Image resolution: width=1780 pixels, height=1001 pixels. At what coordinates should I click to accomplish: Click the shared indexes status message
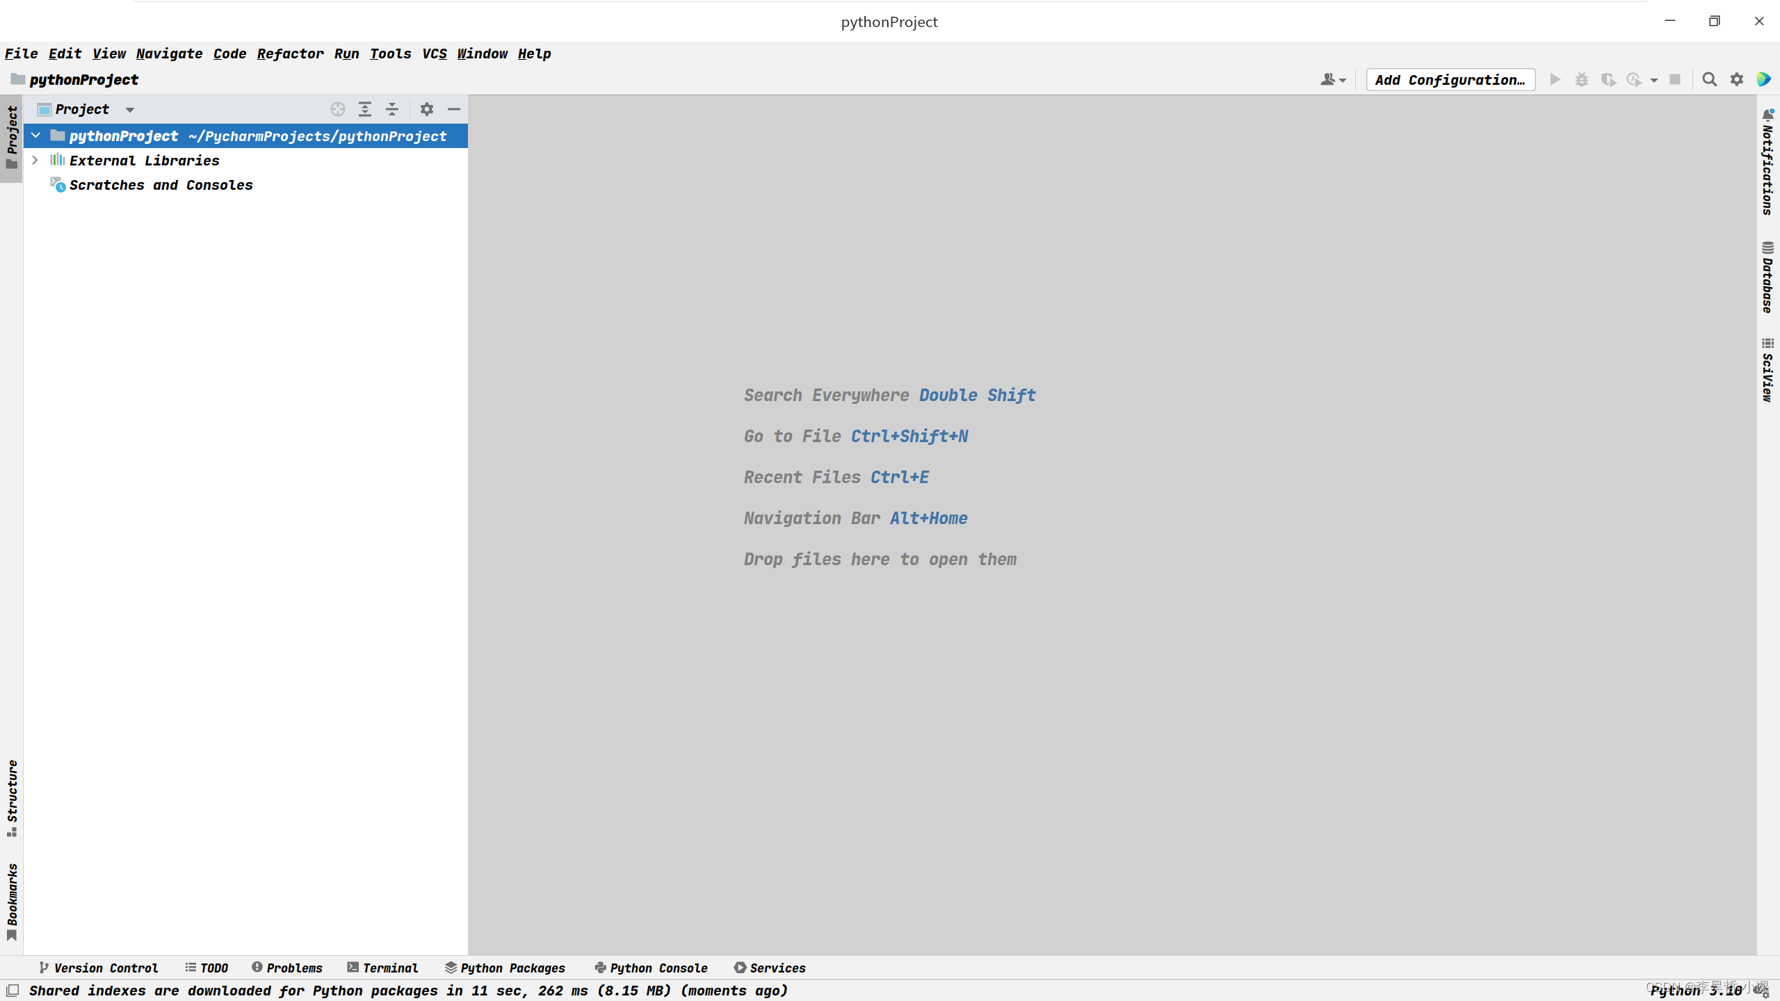408,990
